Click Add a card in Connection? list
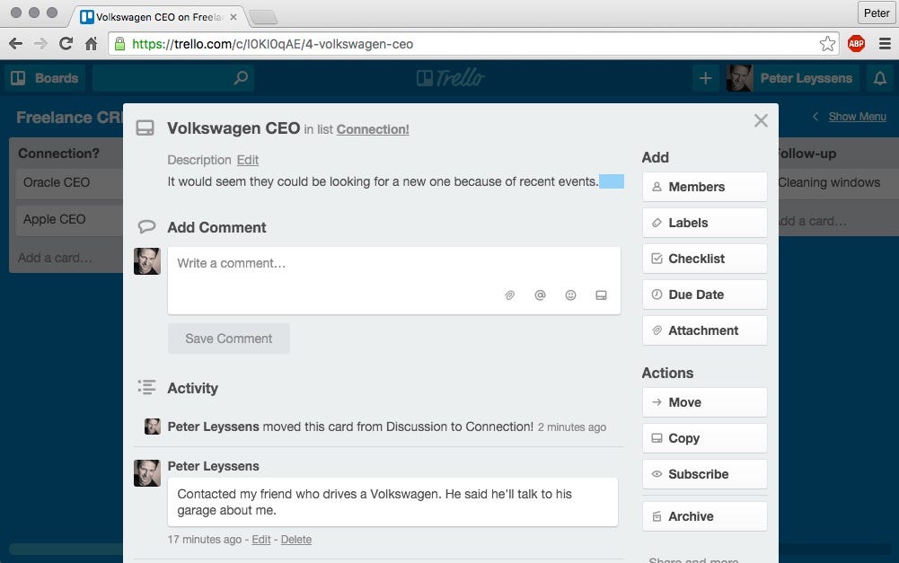This screenshot has height=563, width=899. (x=55, y=258)
